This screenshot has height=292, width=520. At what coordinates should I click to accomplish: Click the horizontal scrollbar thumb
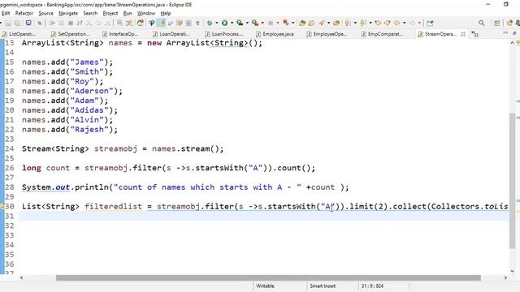(268, 277)
